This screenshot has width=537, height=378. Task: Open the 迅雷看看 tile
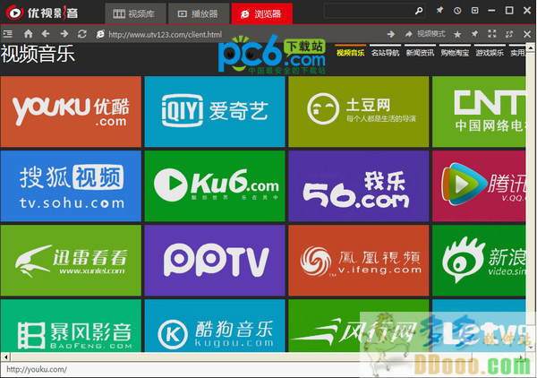click(x=71, y=261)
